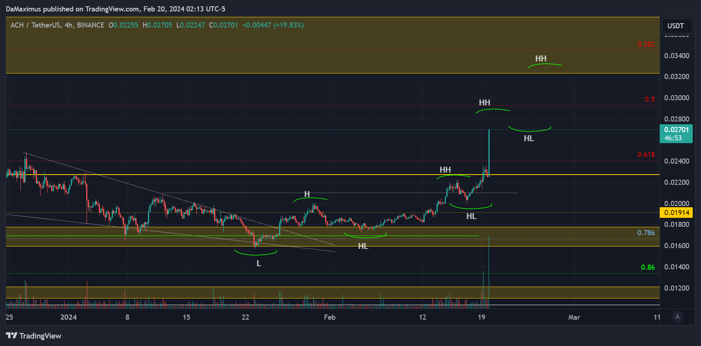The height and width of the screenshot is (346, 701).
Task: Select the 0.382 Fibonacci level label
Action: coord(646,44)
